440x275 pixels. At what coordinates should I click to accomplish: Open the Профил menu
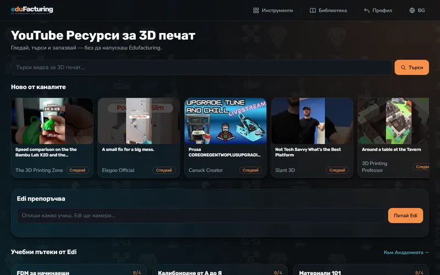[x=378, y=10]
